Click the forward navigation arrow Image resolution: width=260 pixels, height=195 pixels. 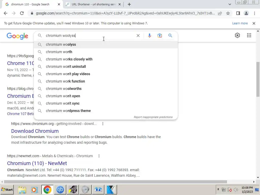point(14,13)
